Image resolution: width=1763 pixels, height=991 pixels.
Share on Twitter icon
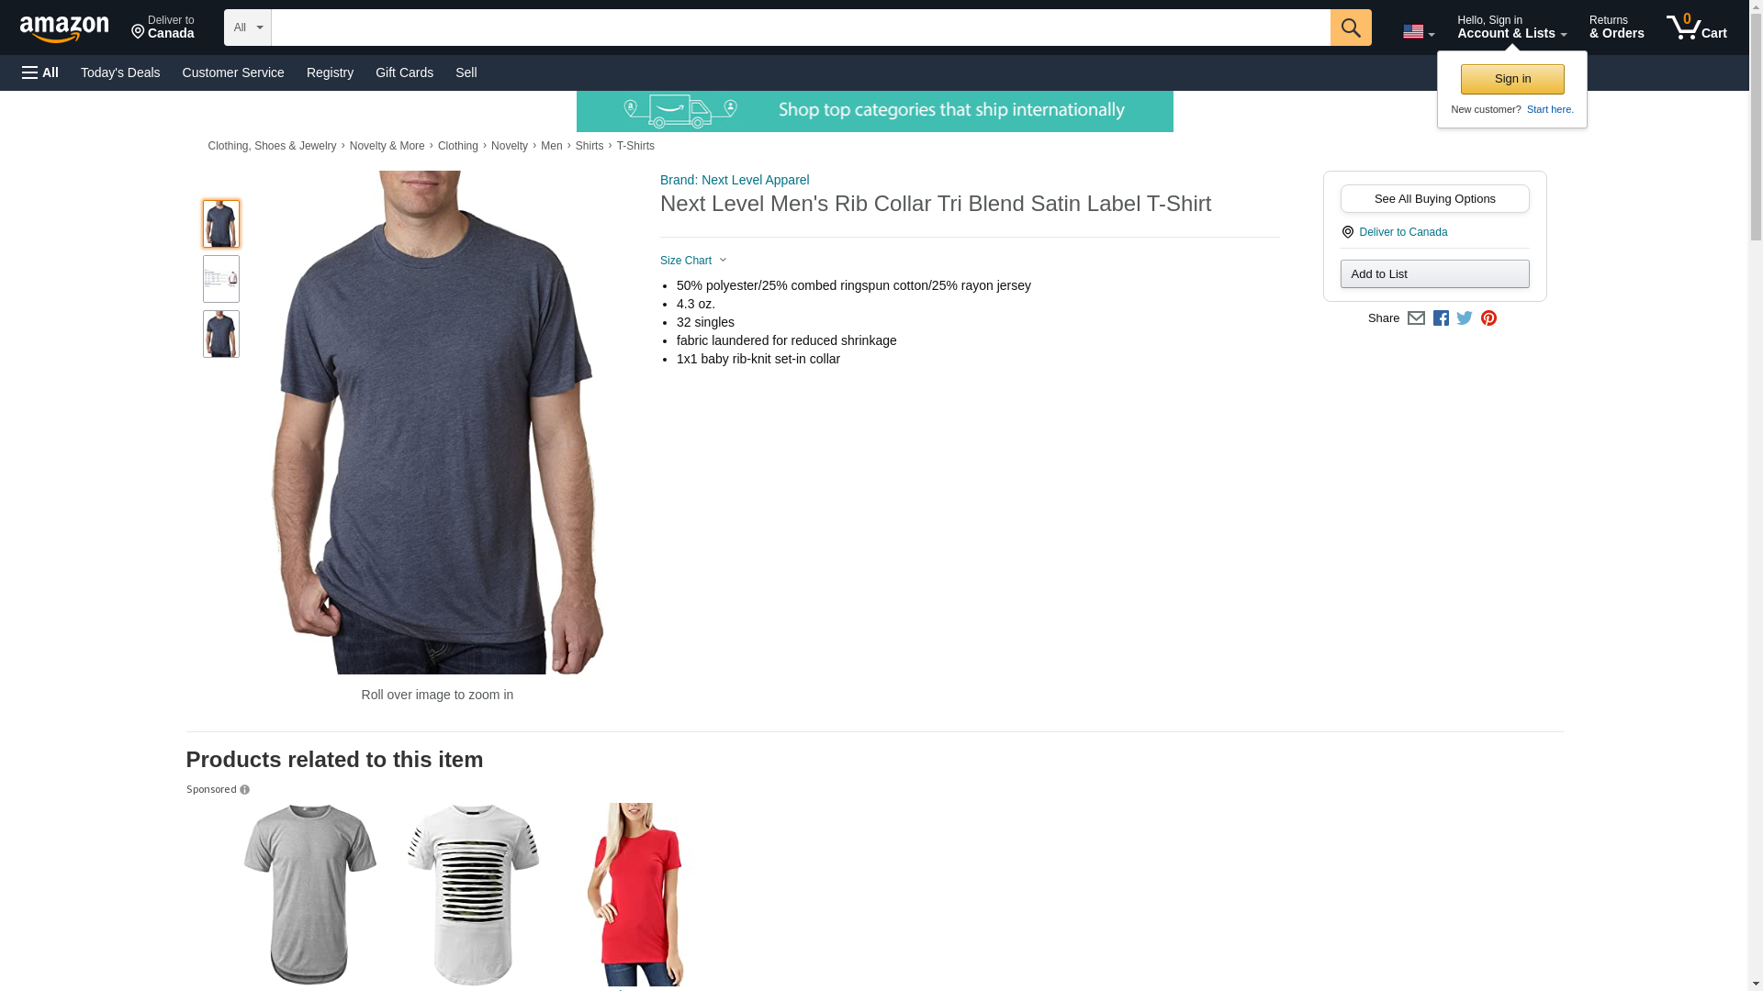1465,318
